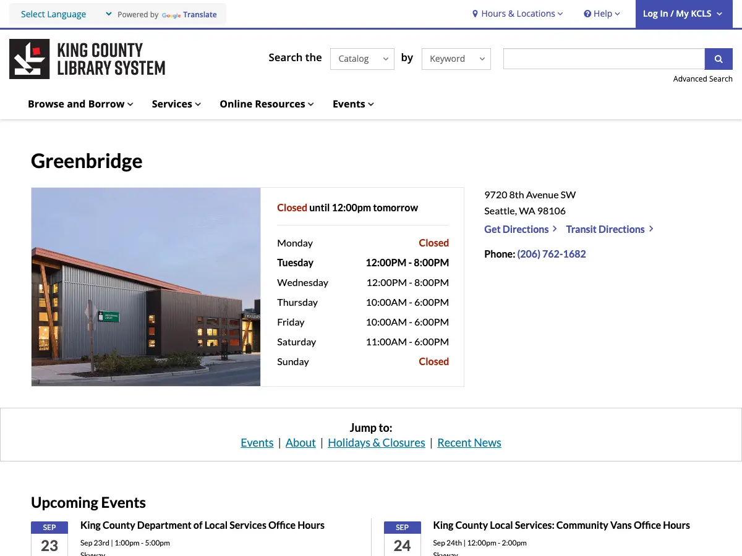Click the Get Directions link
Screen dimensions: 742x556
click(521, 229)
